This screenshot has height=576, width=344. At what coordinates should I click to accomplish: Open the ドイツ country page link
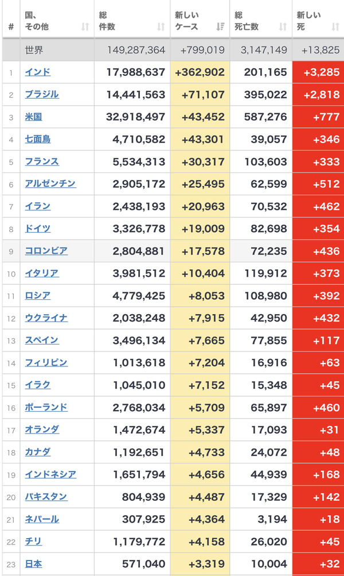[x=38, y=229]
